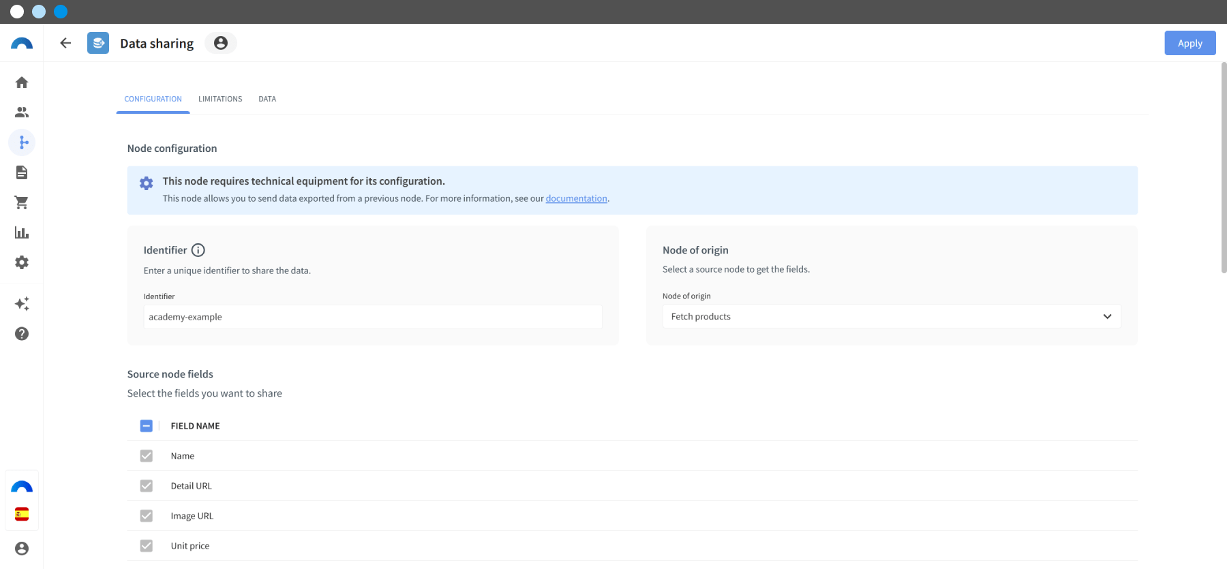
Task: Open the Home icon in sidebar
Action: pos(22,82)
